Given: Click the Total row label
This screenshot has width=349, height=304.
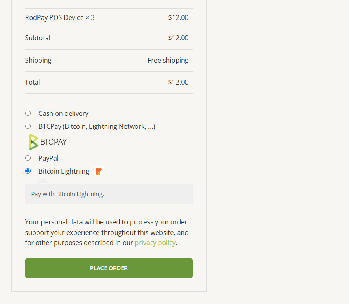Looking at the screenshot, I should [x=33, y=82].
